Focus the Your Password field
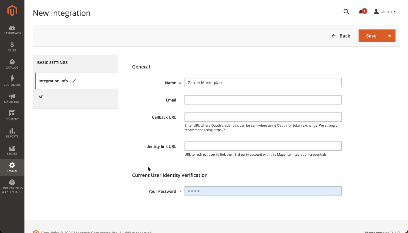 (x=263, y=191)
